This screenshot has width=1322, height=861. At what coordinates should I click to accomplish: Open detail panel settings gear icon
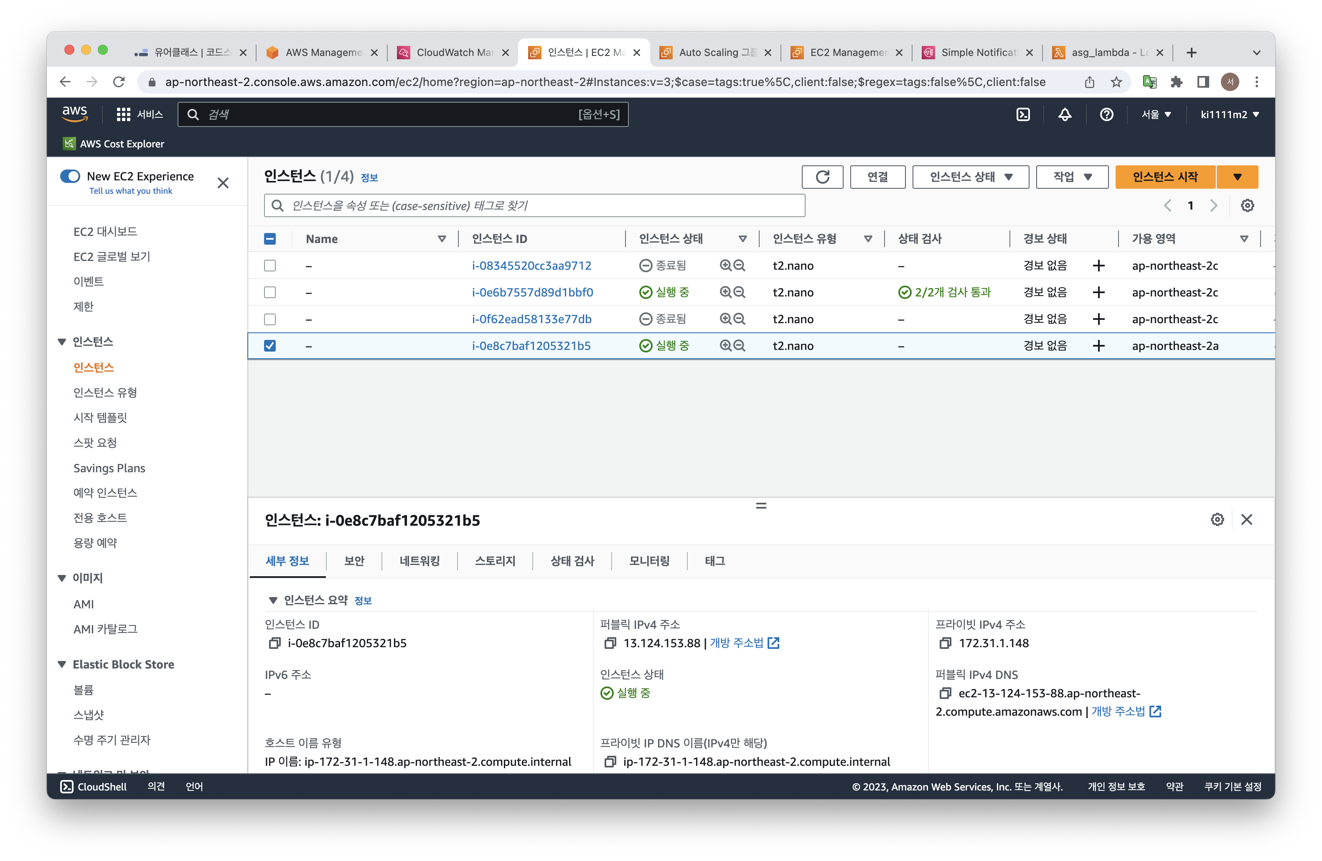point(1217,519)
